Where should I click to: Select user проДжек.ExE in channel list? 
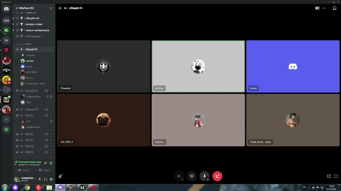tap(36, 127)
